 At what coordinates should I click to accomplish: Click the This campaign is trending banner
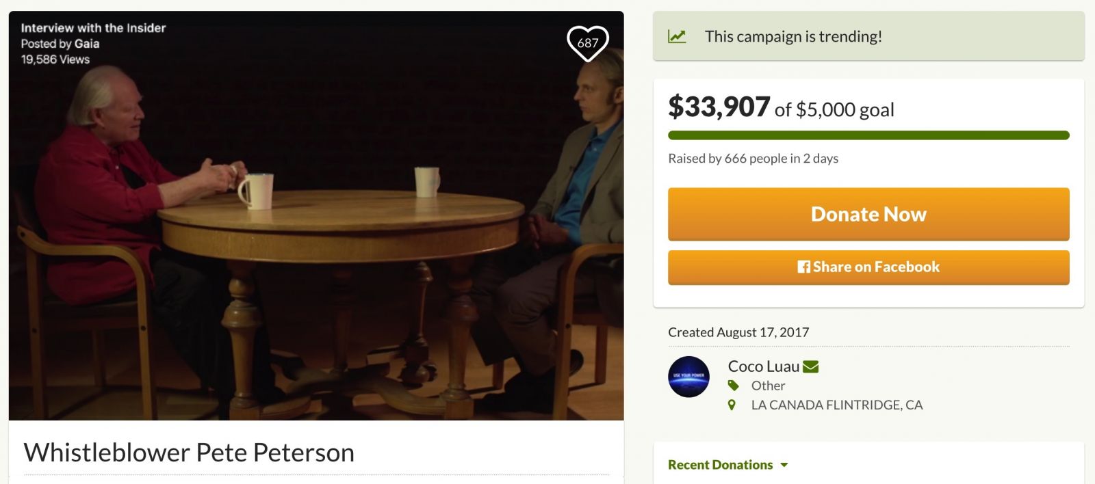[x=868, y=36]
